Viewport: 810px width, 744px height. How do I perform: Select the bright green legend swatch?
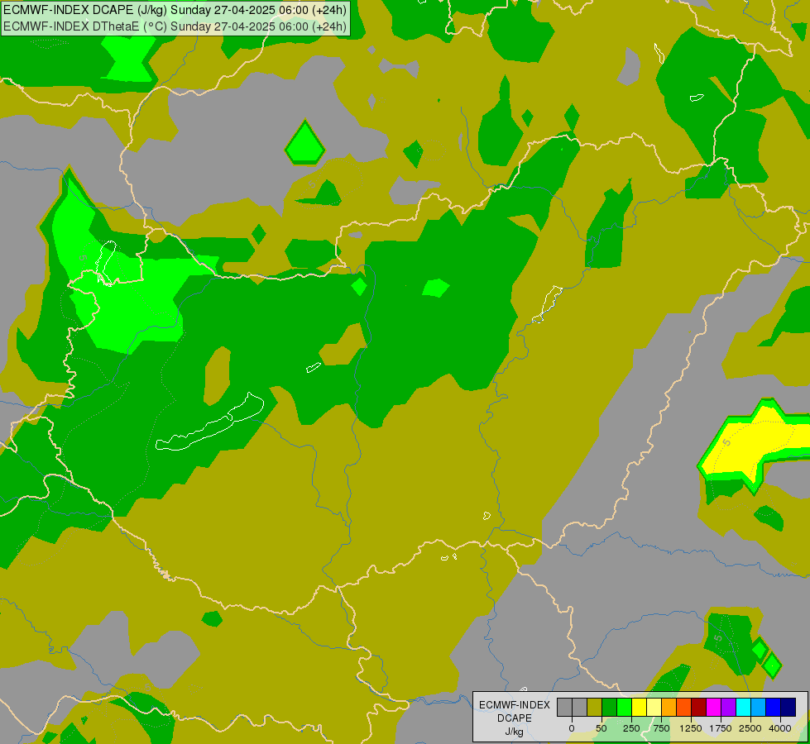[x=624, y=708]
